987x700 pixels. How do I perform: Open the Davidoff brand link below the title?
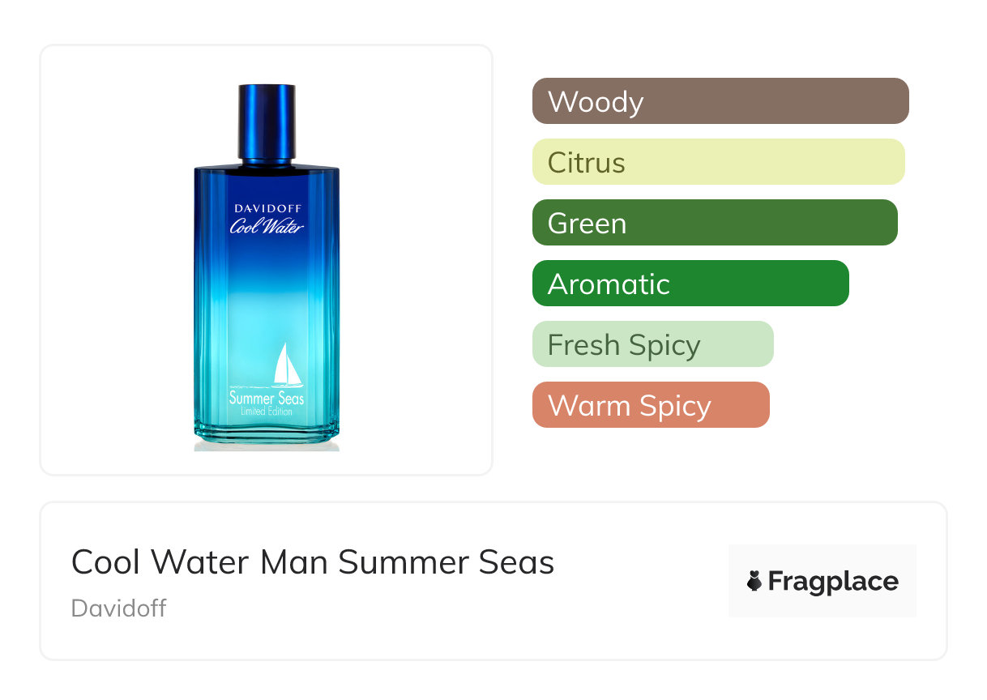pyautogui.click(x=118, y=608)
